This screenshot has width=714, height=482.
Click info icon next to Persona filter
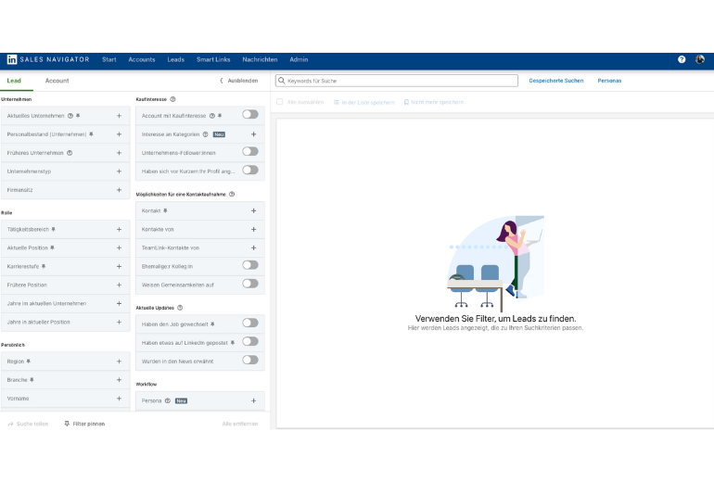168,401
